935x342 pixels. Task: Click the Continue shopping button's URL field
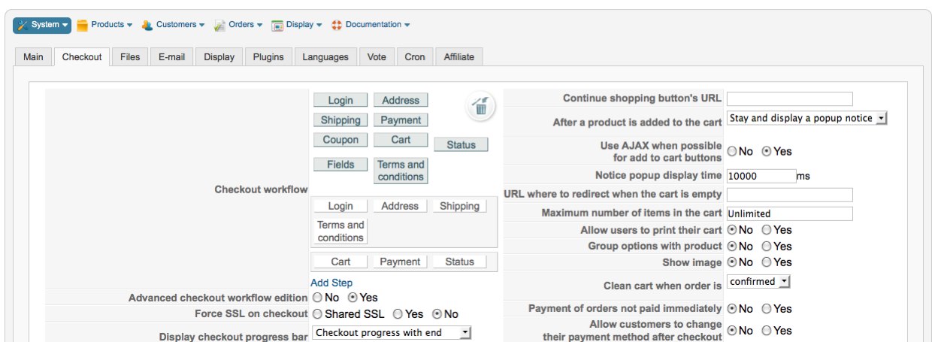[789, 99]
